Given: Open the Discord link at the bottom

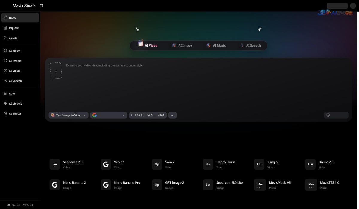Looking at the screenshot, I should tap(14, 205).
